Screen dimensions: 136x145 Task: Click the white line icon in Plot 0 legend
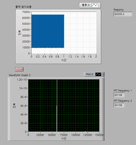pos(98,74)
